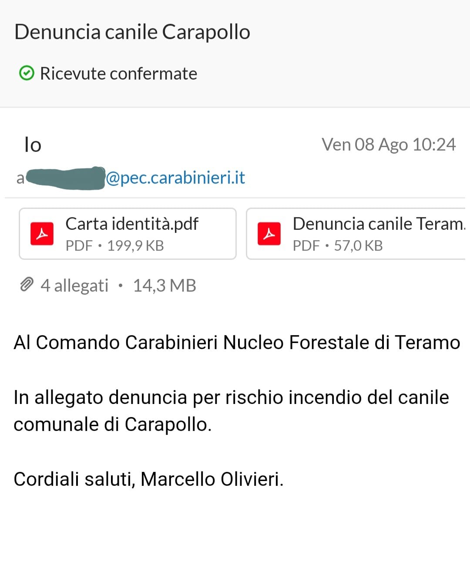Tap the Denuncia PDF 57,0 KB size text
The width and height of the screenshot is (470, 579).
click(358, 246)
